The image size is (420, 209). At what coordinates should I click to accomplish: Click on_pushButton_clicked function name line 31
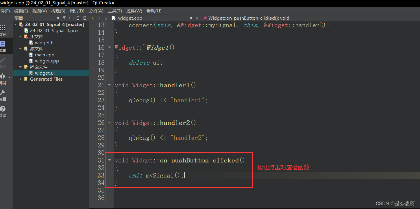[199, 160]
